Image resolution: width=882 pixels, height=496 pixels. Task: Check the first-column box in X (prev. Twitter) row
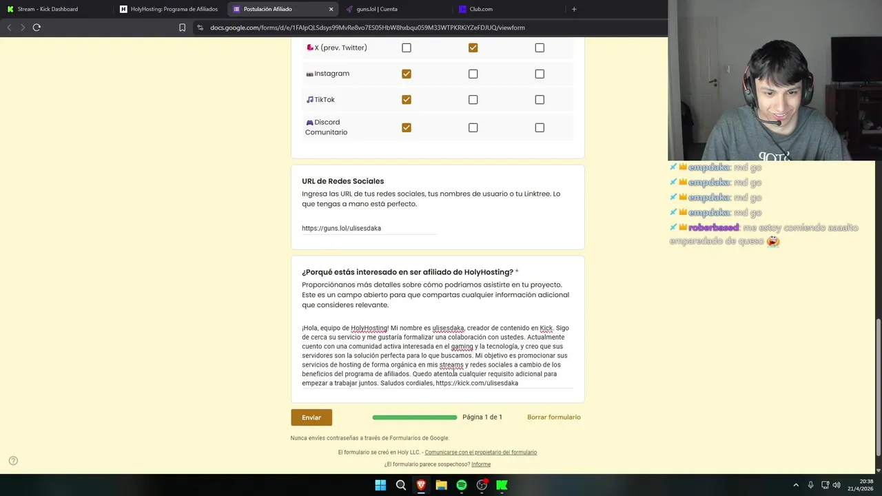coord(407,48)
